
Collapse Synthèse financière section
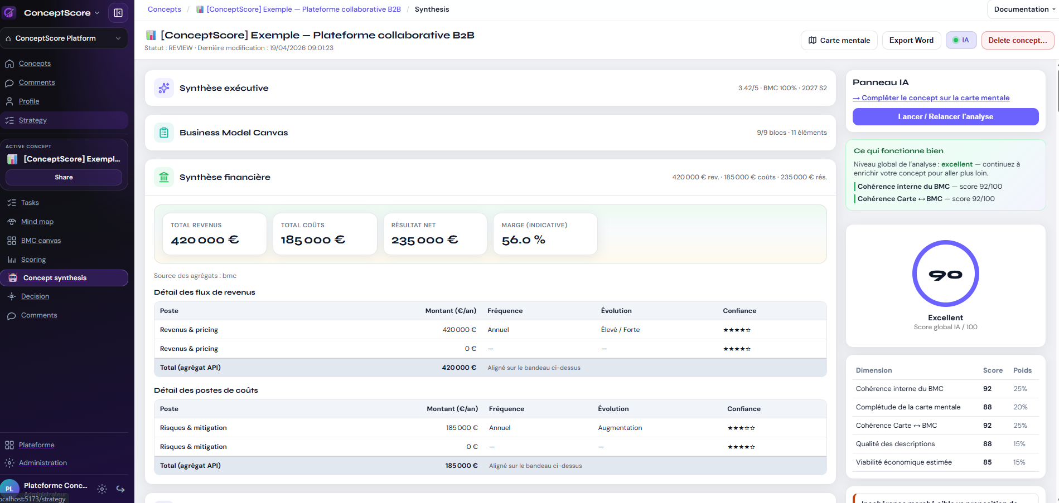point(490,177)
